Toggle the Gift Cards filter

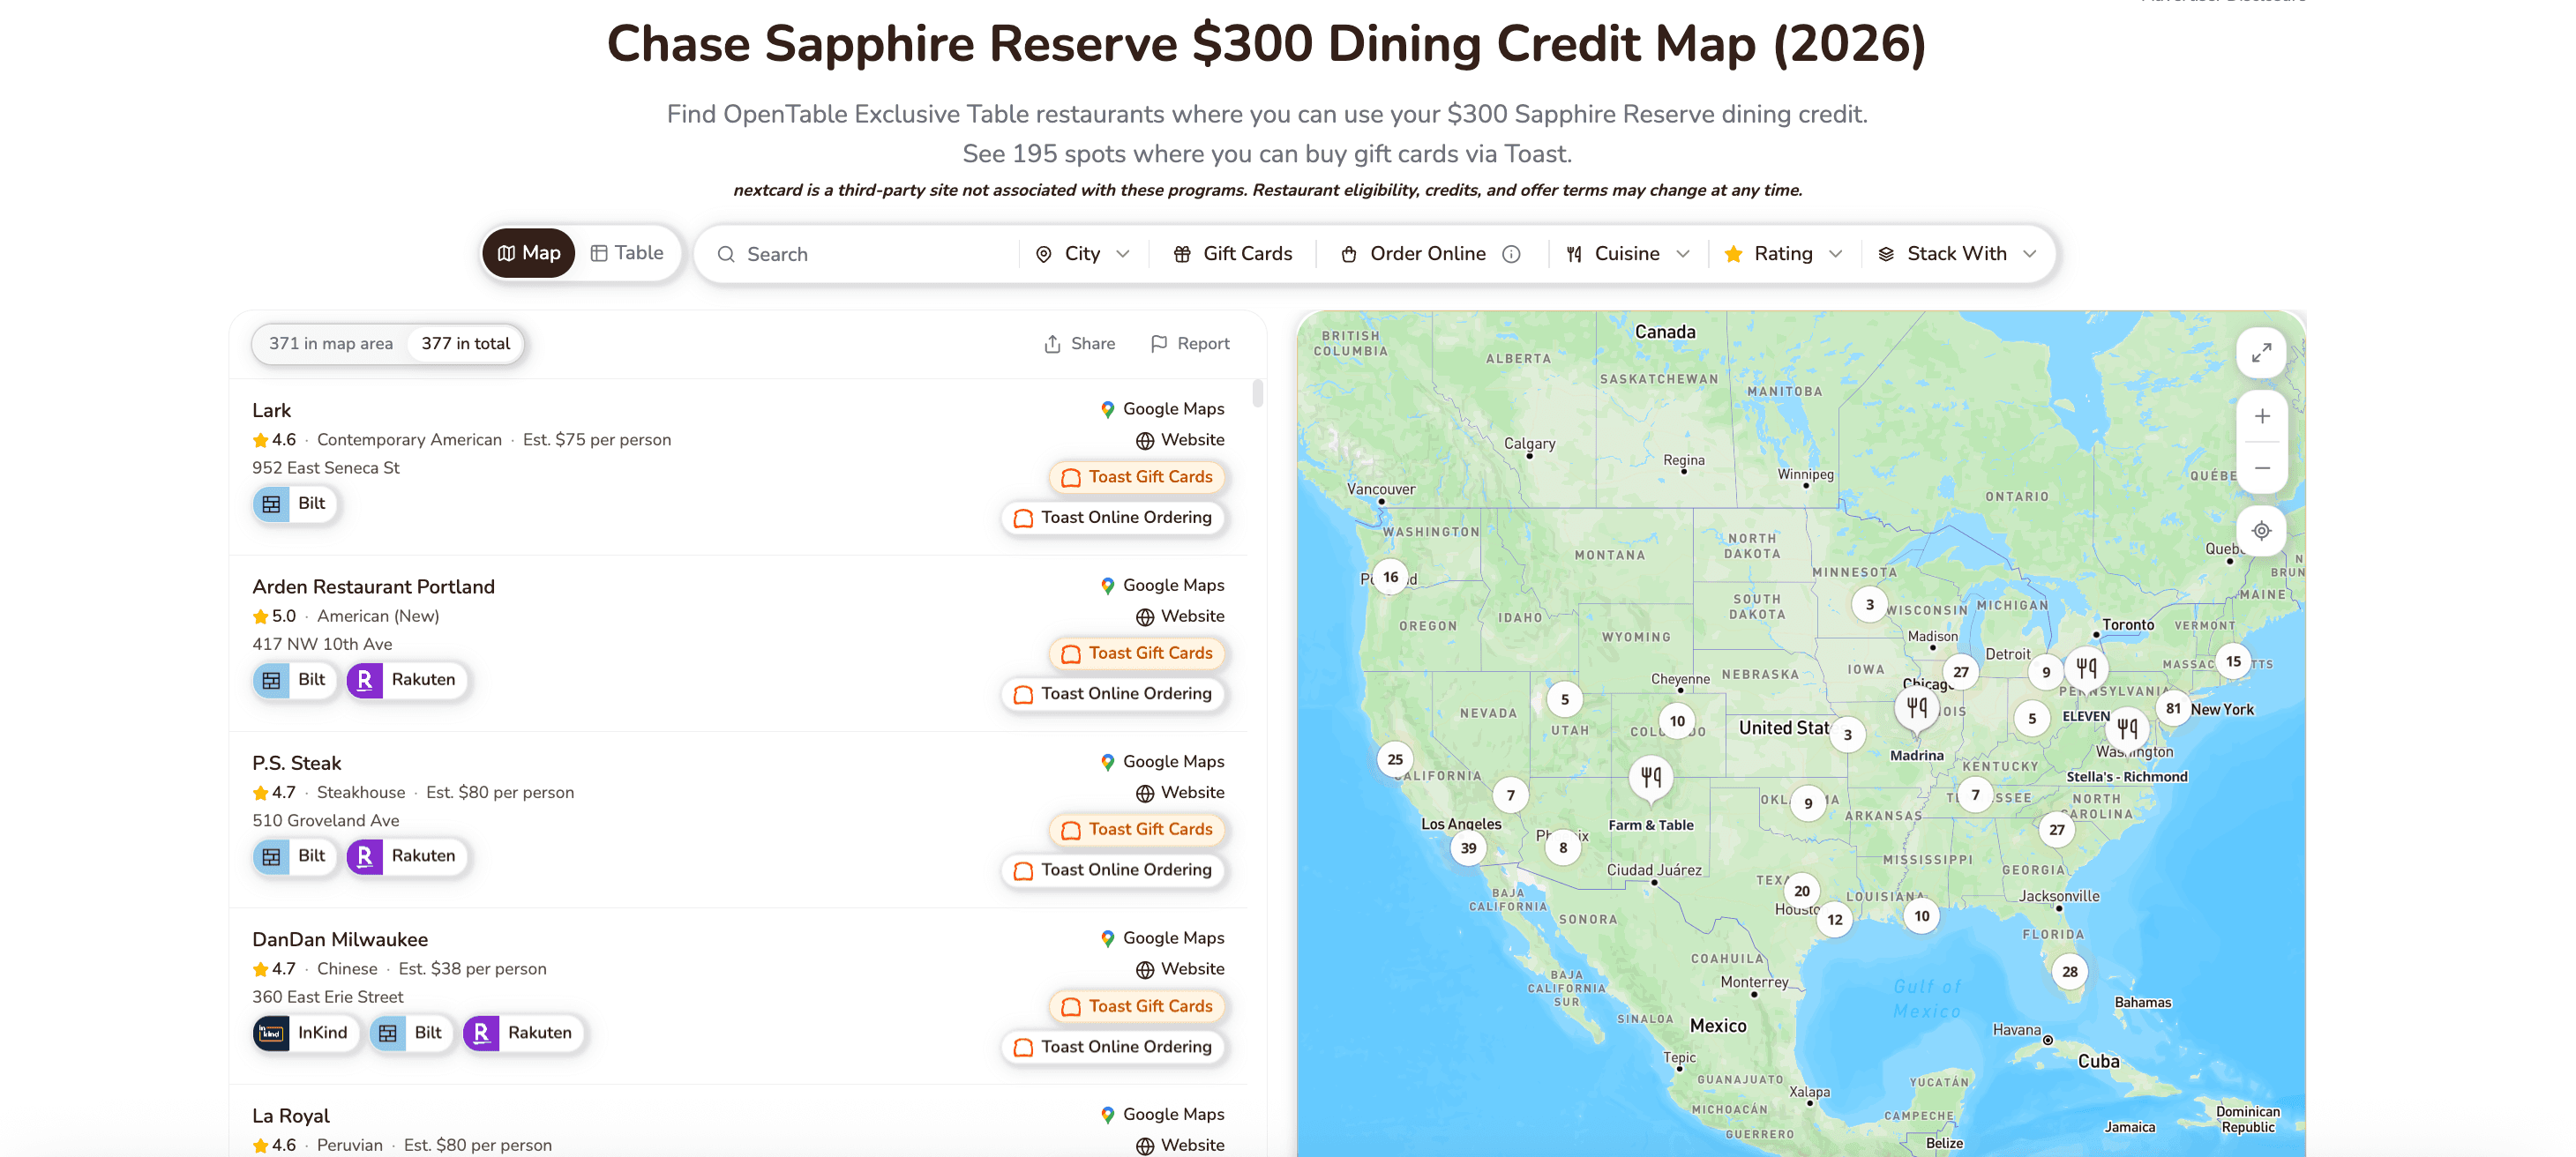1232,254
